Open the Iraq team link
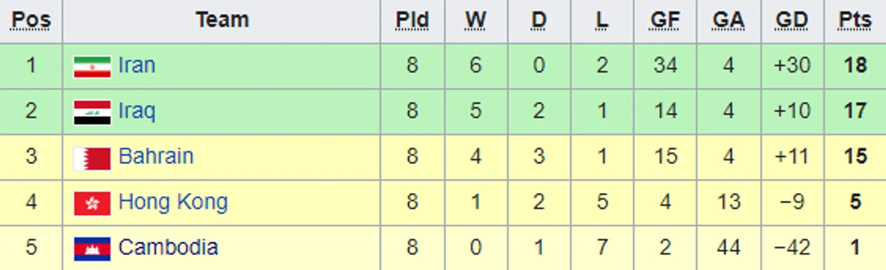The height and width of the screenshot is (270, 886). [x=137, y=111]
